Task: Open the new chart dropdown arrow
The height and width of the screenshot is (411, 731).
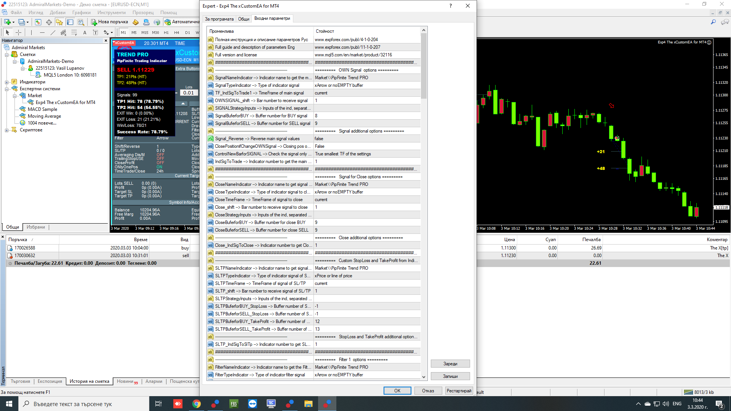Action: coord(13,22)
